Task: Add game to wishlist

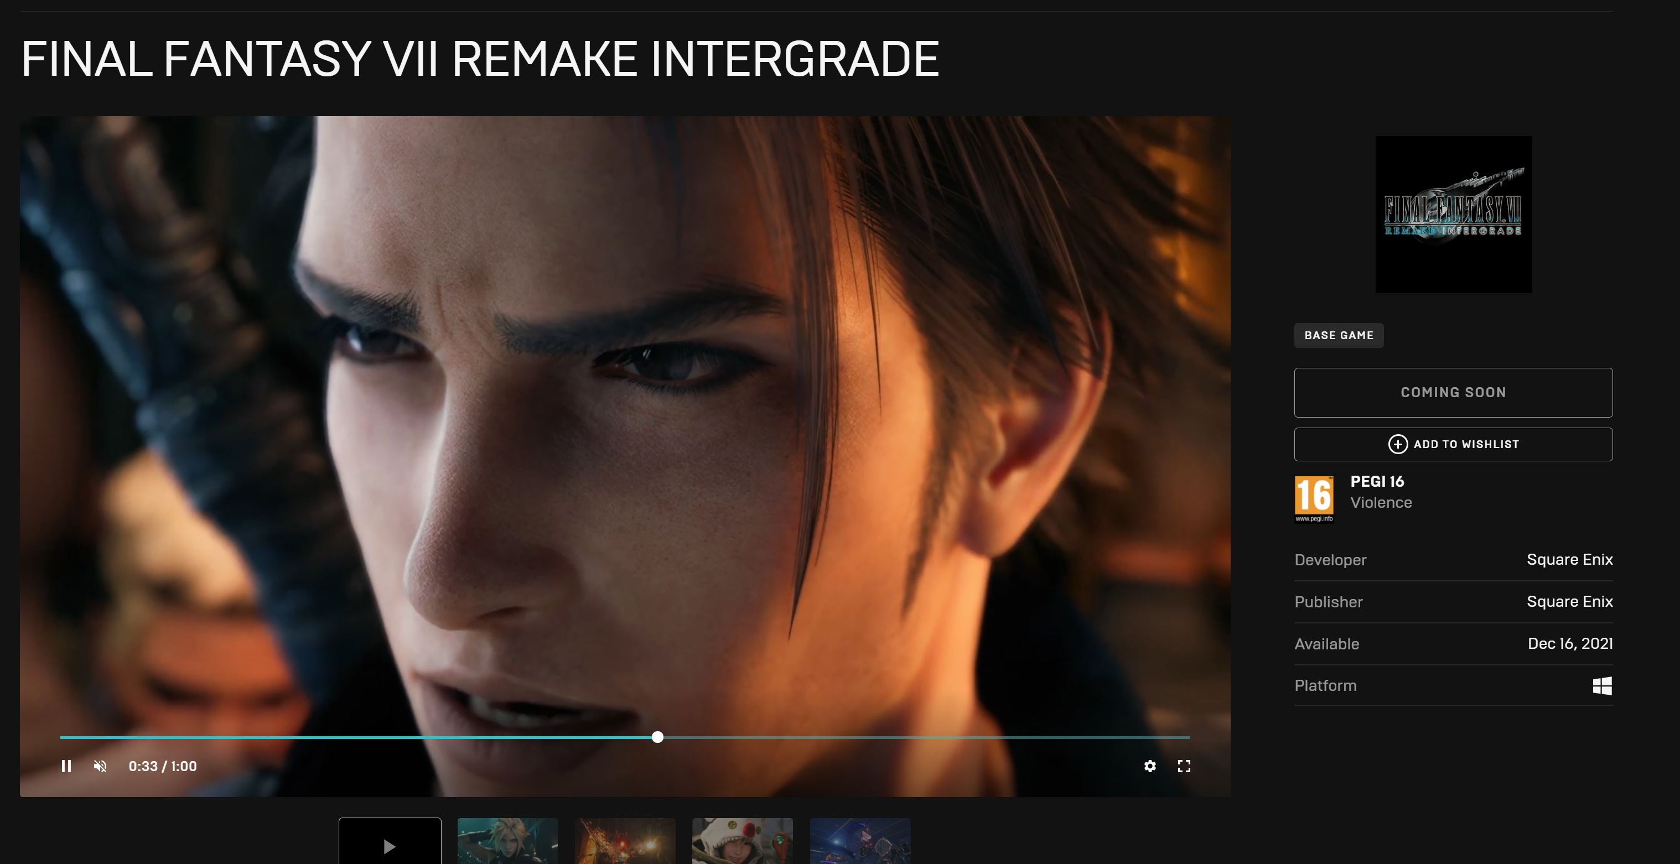Action: coord(1453,444)
